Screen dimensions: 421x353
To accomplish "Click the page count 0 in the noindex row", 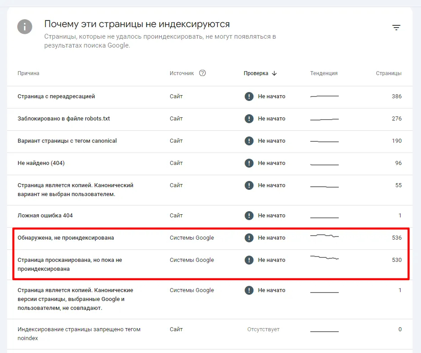I will pyautogui.click(x=400, y=329).
